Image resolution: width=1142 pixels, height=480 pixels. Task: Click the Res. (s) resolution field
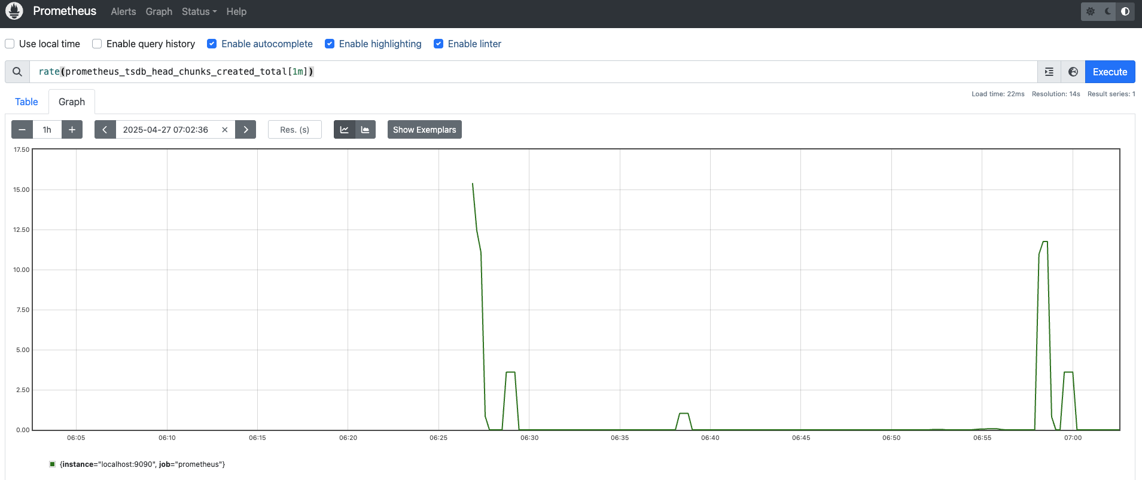[295, 130]
